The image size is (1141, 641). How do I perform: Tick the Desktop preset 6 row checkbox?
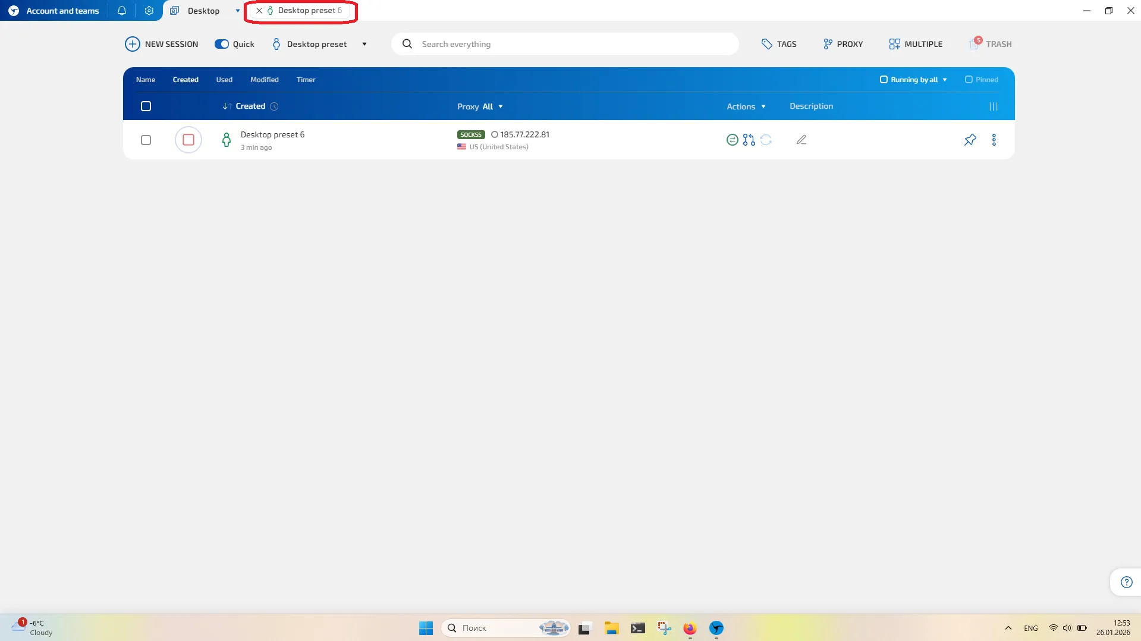[x=146, y=140]
